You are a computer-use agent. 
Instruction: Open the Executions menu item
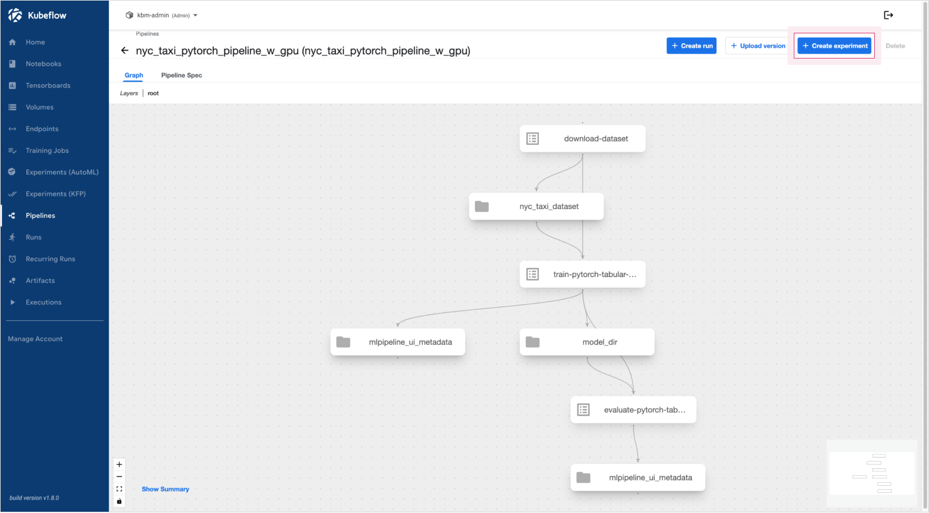pyautogui.click(x=55, y=302)
